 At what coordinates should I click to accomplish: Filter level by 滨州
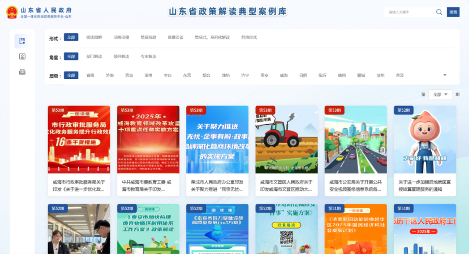coord(381,76)
